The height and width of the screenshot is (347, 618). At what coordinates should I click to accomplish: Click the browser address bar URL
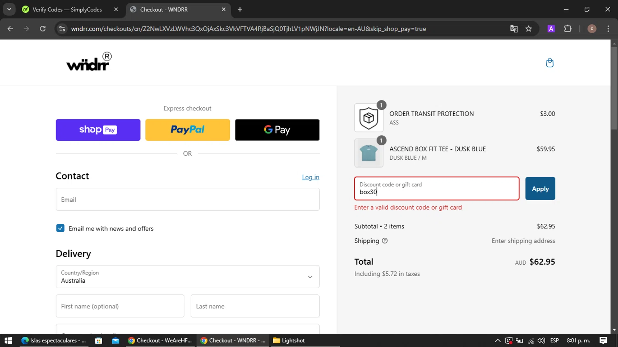pos(248,29)
